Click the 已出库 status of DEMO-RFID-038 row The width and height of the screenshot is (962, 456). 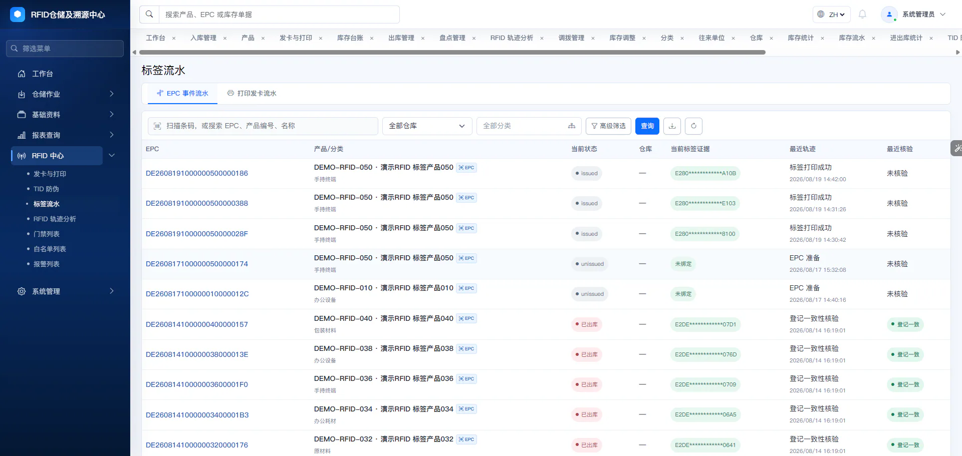(x=587, y=355)
